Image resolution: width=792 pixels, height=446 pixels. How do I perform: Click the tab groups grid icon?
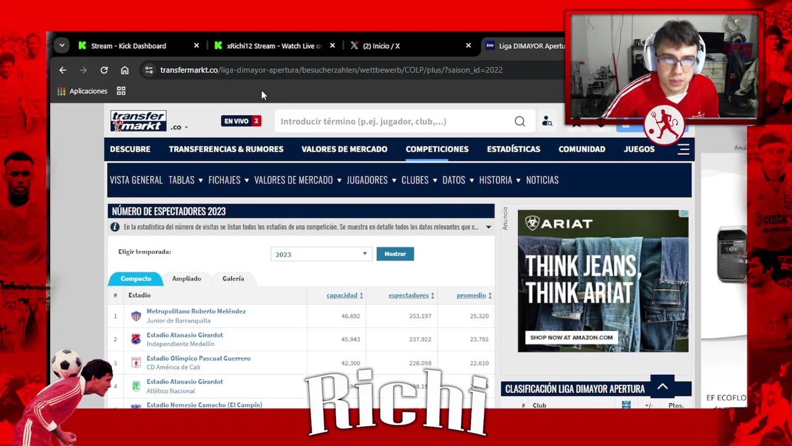121,91
